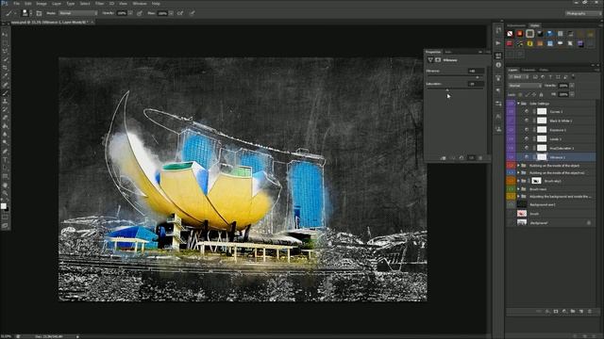604x339 pixels.
Task: Switch to the Paths tab
Action: pyautogui.click(x=544, y=70)
